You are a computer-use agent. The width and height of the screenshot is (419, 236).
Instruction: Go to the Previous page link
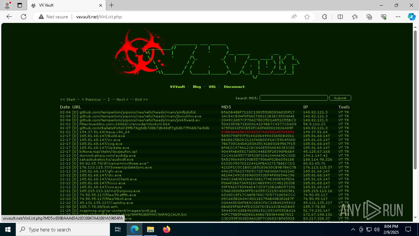91,99
